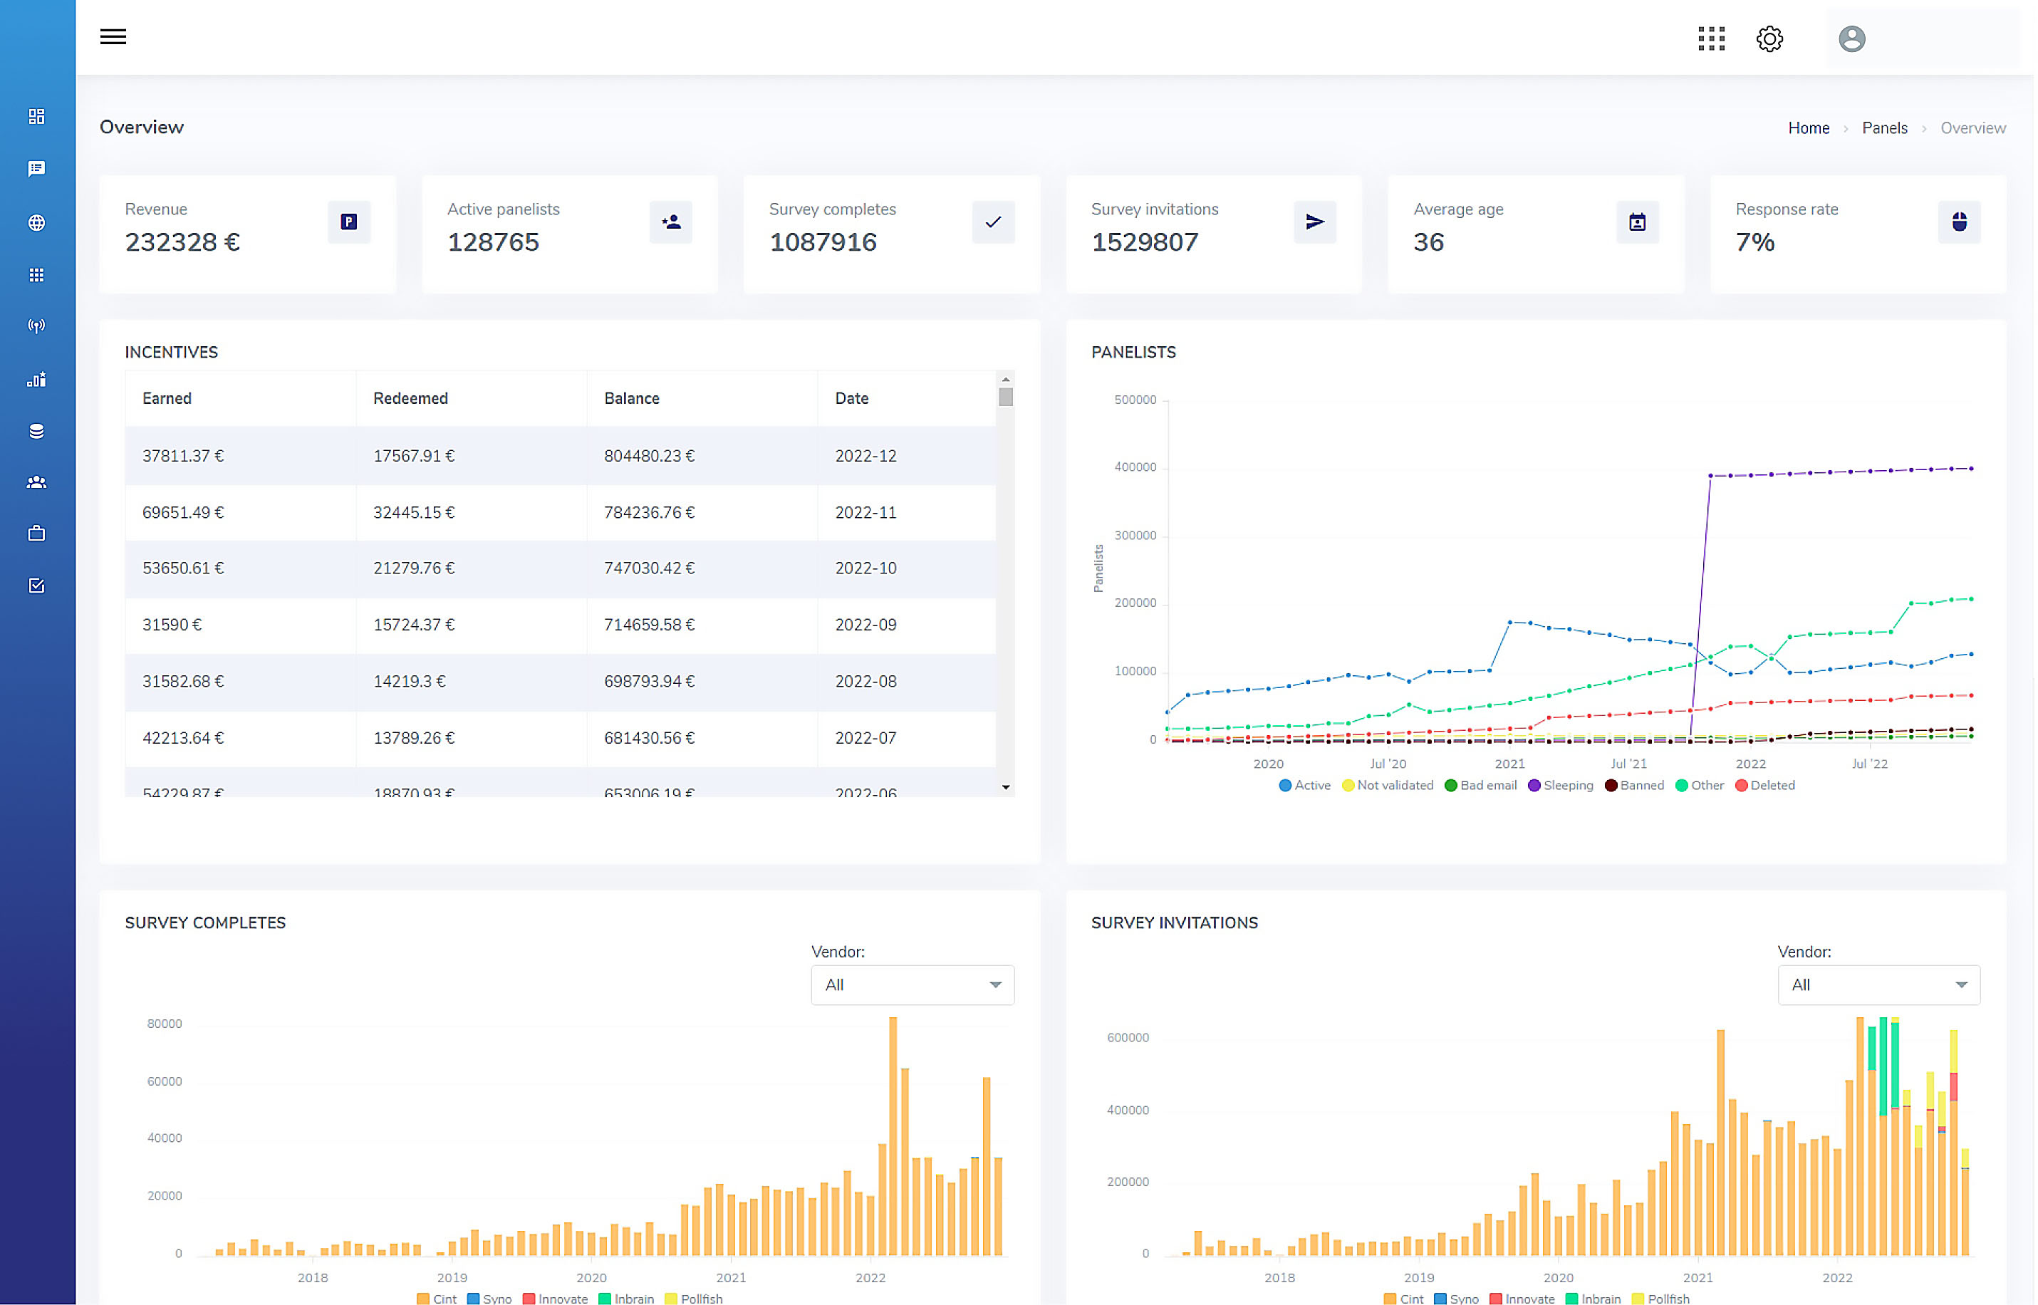Go to Panels breadcrumb

1886,128
